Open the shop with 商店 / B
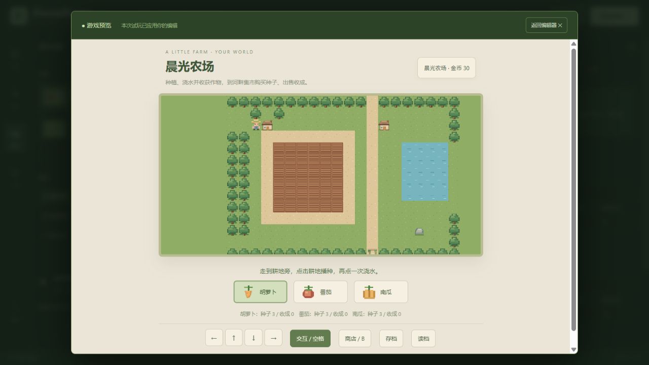 point(355,339)
